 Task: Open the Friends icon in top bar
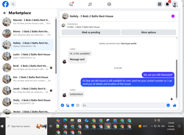click(x=90, y=4)
